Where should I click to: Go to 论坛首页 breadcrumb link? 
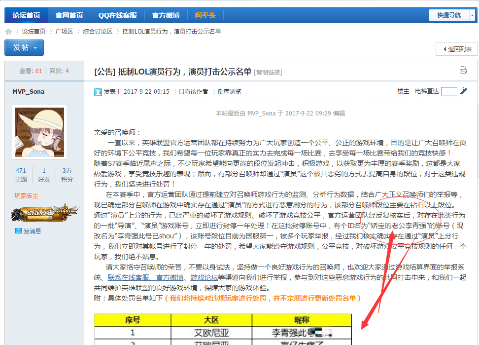click(34, 32)
